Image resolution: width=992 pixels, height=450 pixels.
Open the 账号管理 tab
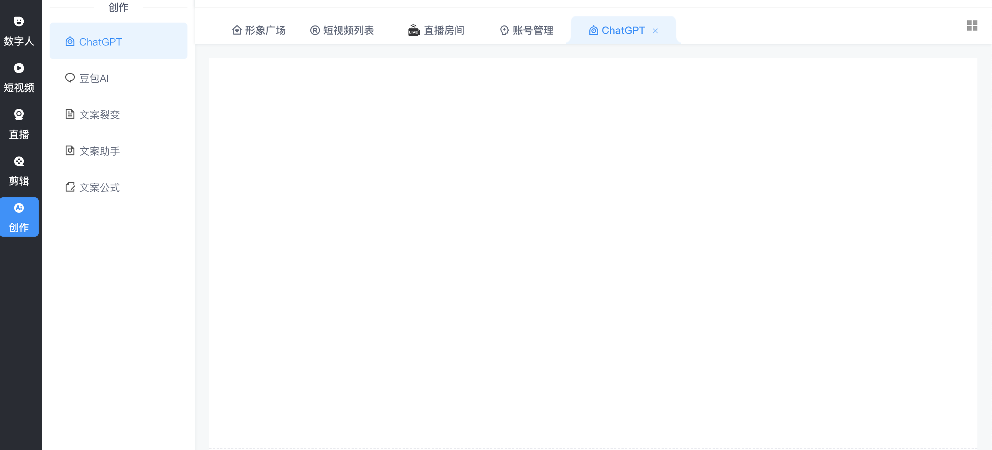coord(526,30)
